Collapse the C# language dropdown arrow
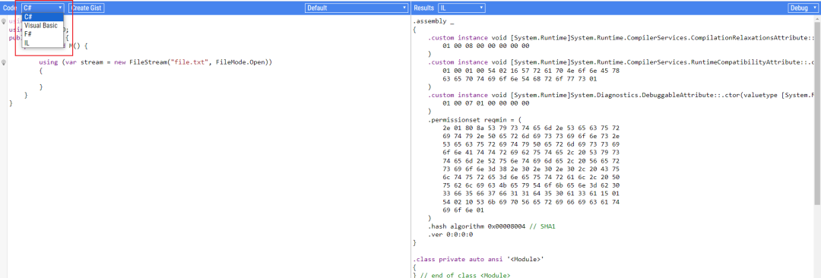The height and width of the screenshot is (278, 821). pos(60,8)
